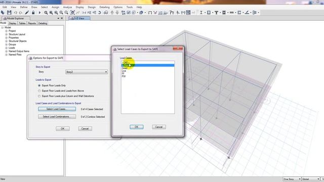Expand the Structural Objects tree node
324x182 pixels.
(x=7, y=41)
